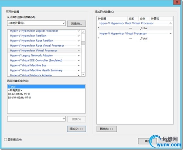Collapse added Hyper-V Hypervisor Virtual Processor group
Viewport: 183px width, 150px height.
(x=171, y=34)
